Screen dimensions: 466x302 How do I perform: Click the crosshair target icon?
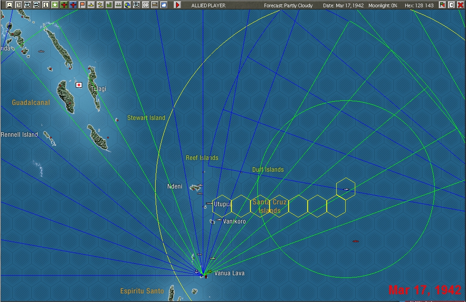137,5
